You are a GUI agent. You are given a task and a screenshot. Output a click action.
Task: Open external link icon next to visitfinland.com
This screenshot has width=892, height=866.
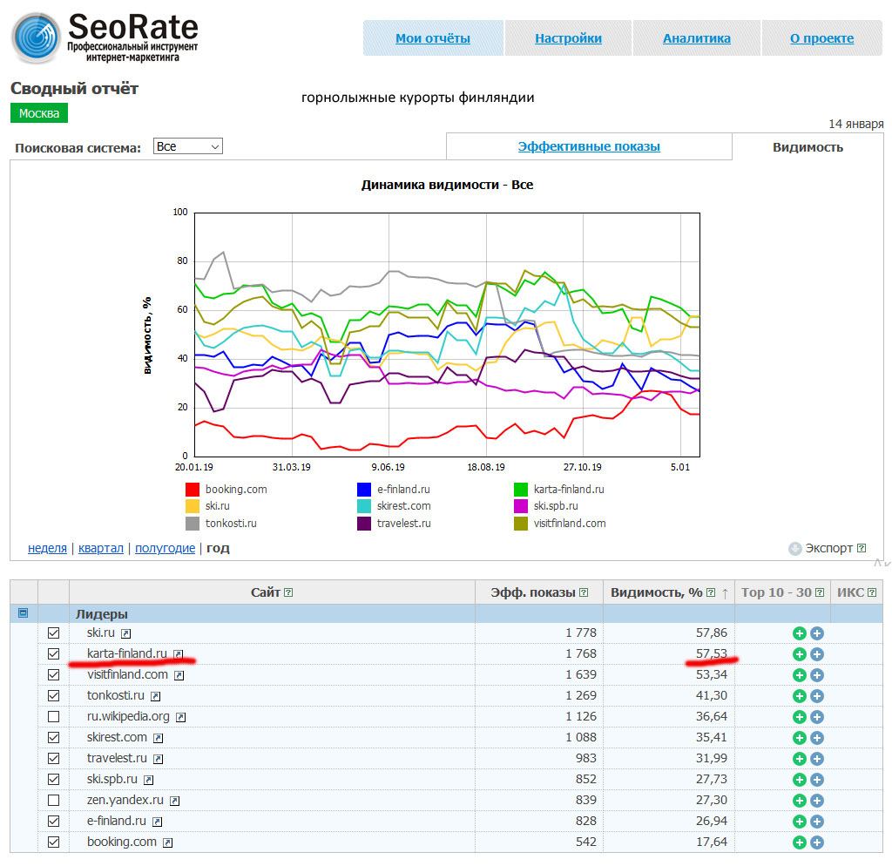[x=179, y=676]
